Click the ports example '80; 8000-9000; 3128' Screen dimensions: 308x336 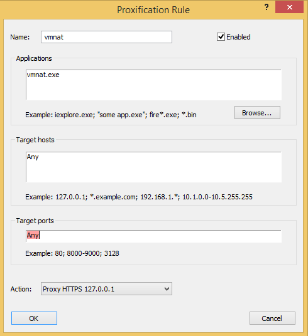(72, 253)
